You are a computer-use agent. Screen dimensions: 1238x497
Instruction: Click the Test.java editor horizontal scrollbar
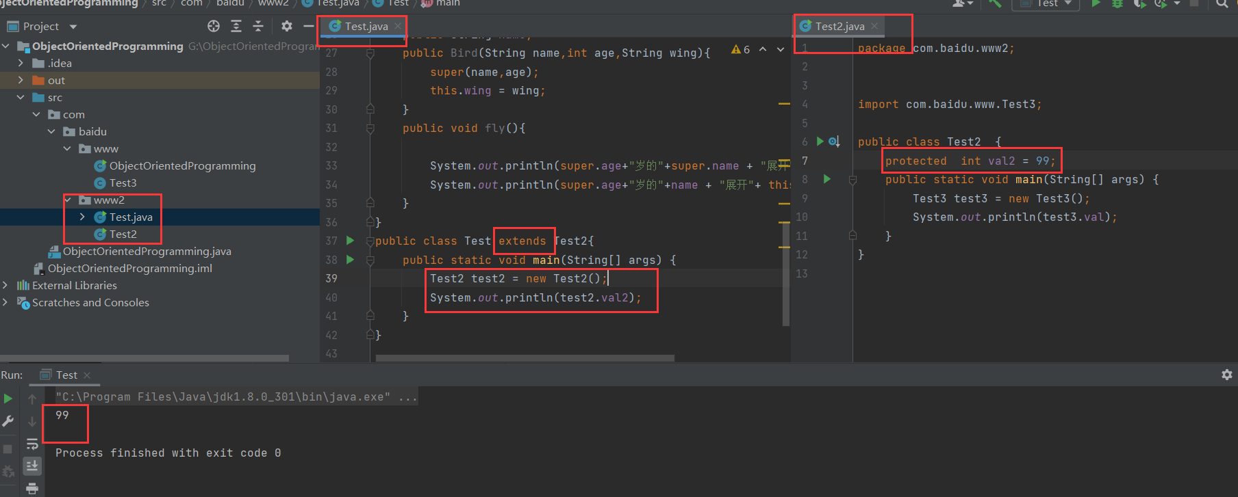pyautogui.click(x=525, y=358)
